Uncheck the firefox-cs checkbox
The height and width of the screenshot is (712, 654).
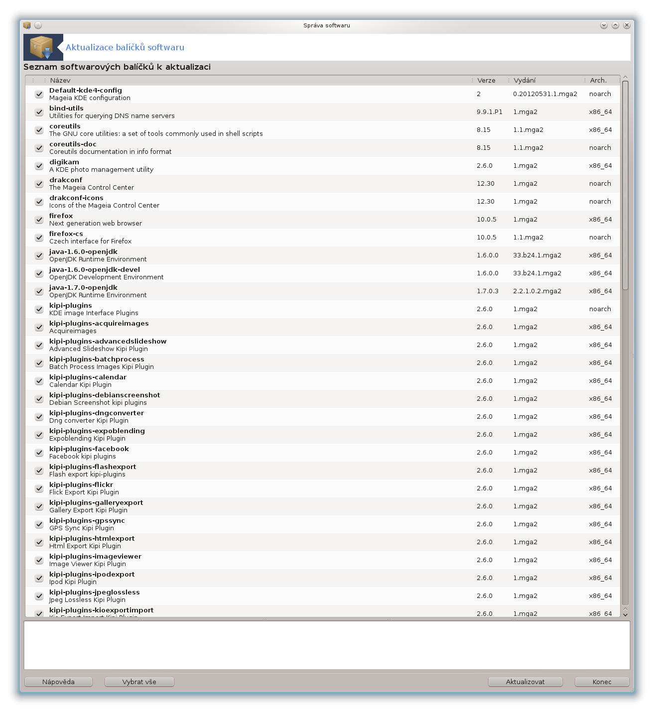pyautogui.click(x=39, y=237)
